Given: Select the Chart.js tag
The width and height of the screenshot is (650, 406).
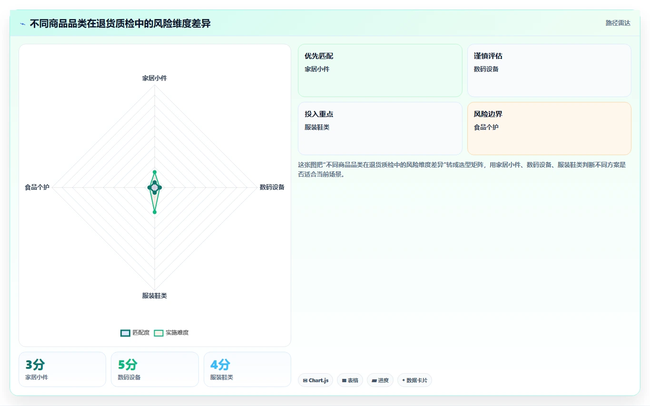Looking at the screenshot, I should 315,380.
